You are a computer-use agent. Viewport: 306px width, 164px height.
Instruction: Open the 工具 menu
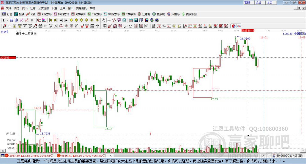coord(62,8)
